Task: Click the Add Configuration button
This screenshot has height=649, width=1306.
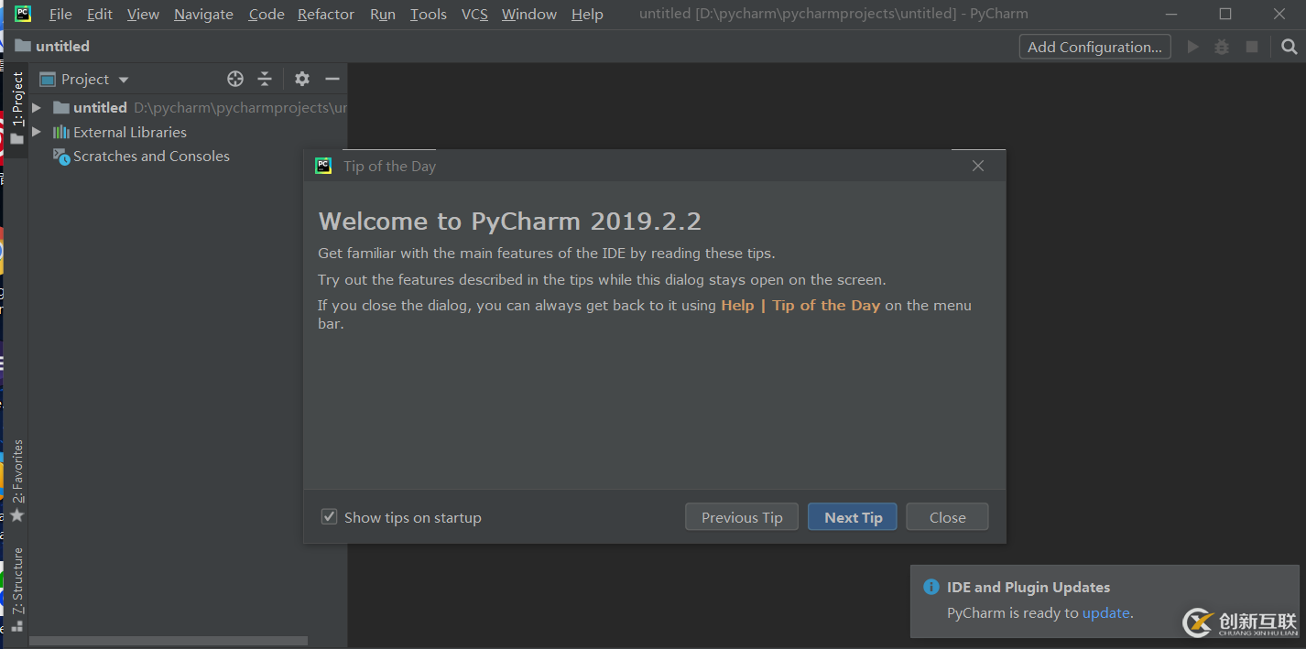Action: click(x=1094, y=47)
